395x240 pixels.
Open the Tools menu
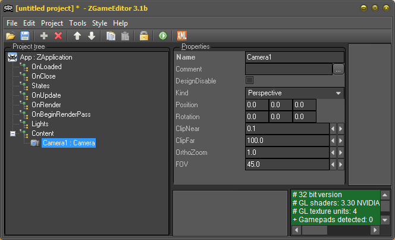coord(77,23)
